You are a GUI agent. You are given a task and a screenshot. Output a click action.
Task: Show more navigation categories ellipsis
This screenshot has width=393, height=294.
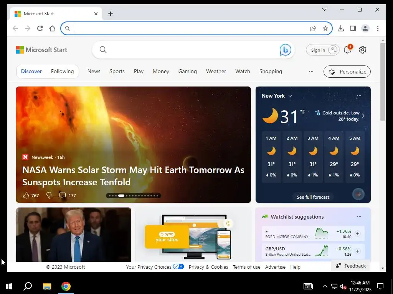(311, 72)
